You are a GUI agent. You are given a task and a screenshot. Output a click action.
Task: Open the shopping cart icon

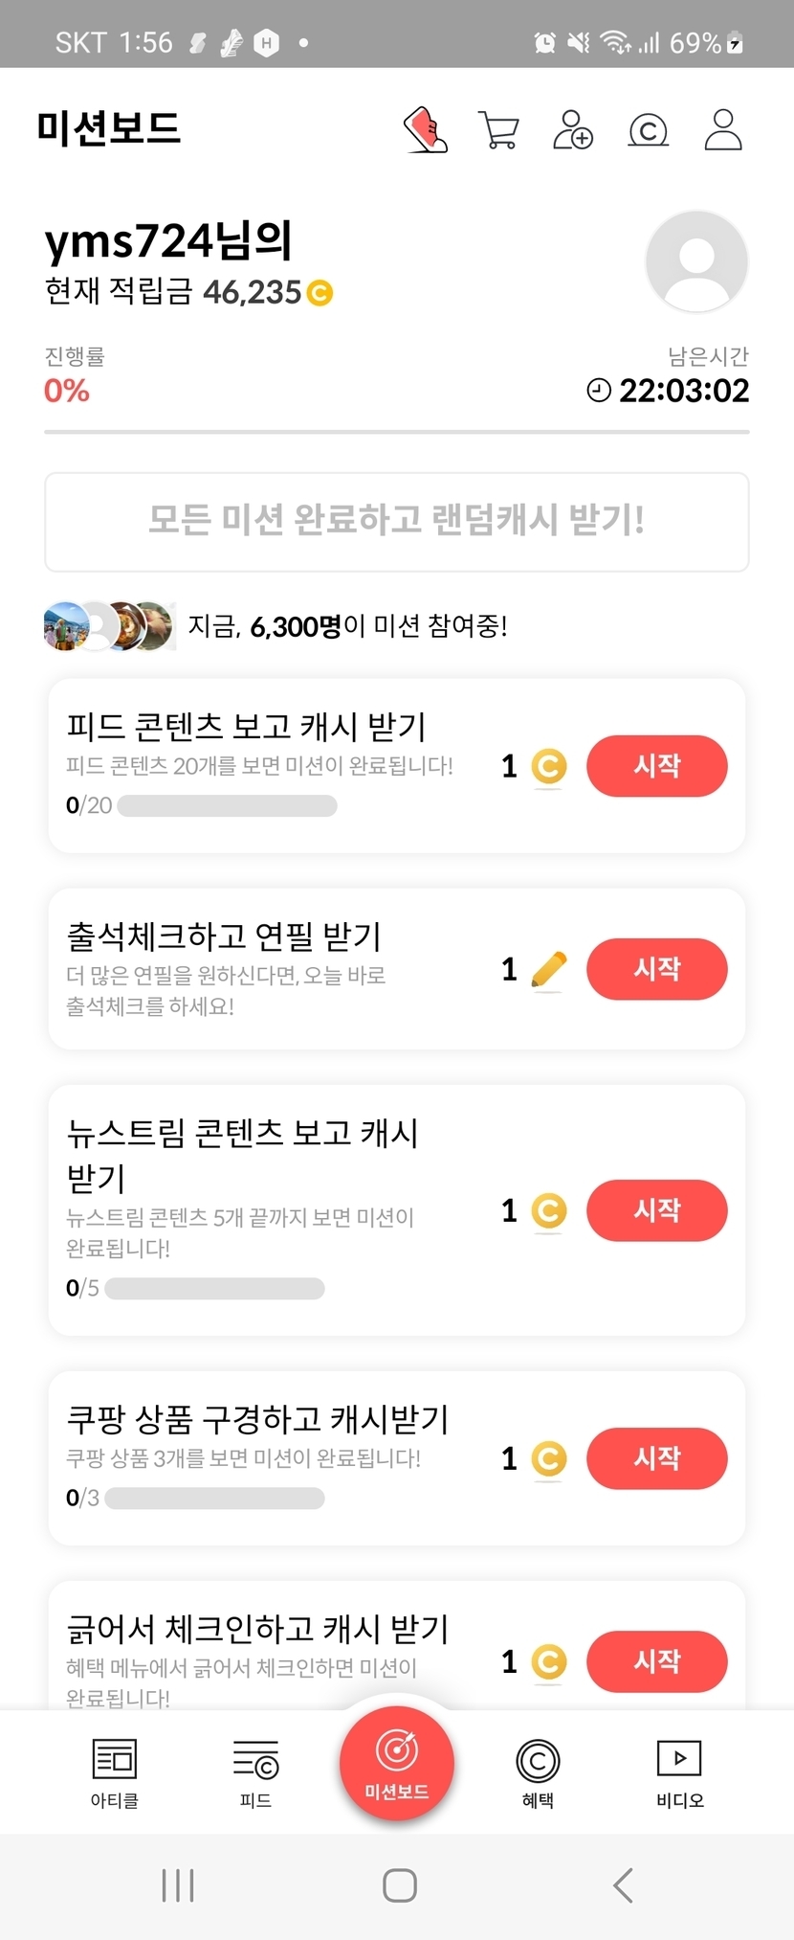(498, 130)
